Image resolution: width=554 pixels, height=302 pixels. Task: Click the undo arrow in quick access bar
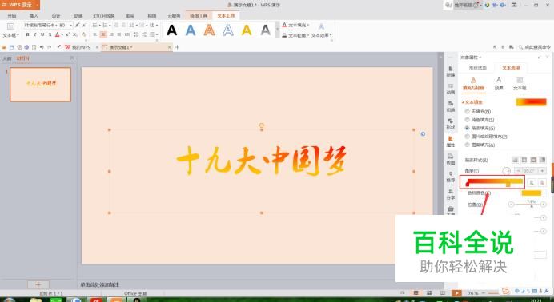tap(42, 47)
